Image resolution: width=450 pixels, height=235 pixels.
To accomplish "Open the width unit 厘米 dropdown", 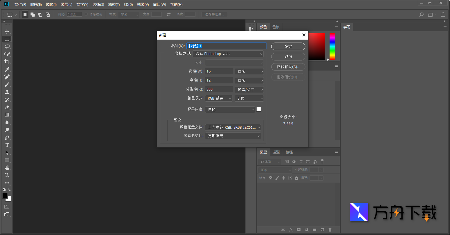I will click(x=249, y=71).
